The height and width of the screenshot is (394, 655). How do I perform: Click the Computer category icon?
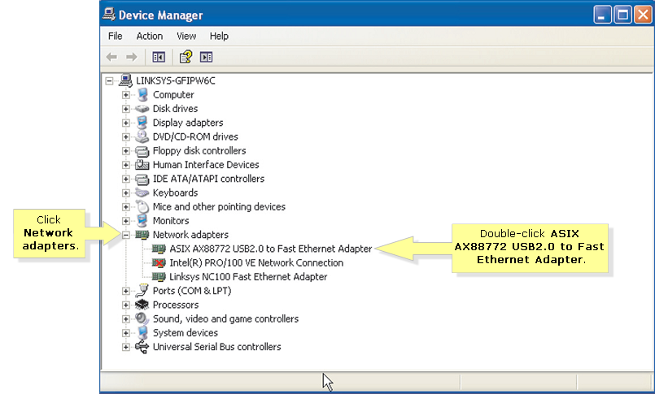tap(142, 95)
